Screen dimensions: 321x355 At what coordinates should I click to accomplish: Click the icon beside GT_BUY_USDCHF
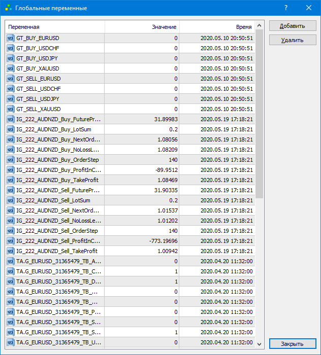(x=11, y=48)
